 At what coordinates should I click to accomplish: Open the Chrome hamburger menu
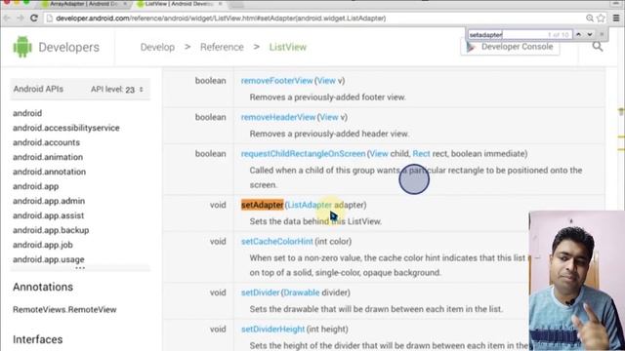point(616,19)
